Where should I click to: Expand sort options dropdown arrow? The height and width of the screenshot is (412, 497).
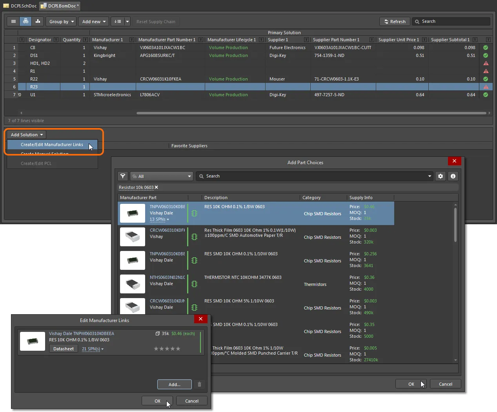tap(127, 22)
